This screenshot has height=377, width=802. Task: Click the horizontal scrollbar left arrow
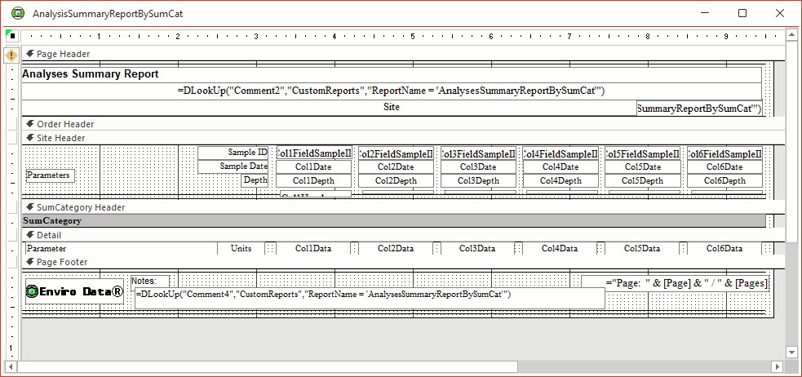coord(11,366)
